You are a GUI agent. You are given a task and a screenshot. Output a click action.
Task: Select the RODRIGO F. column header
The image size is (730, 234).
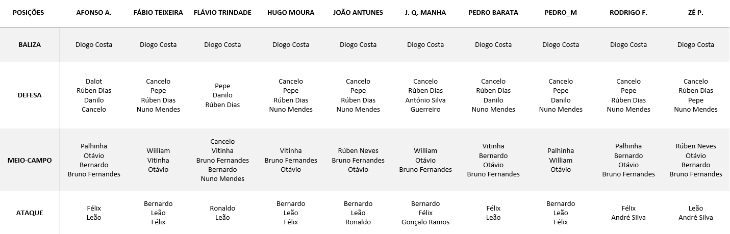[x=628, y=13]
